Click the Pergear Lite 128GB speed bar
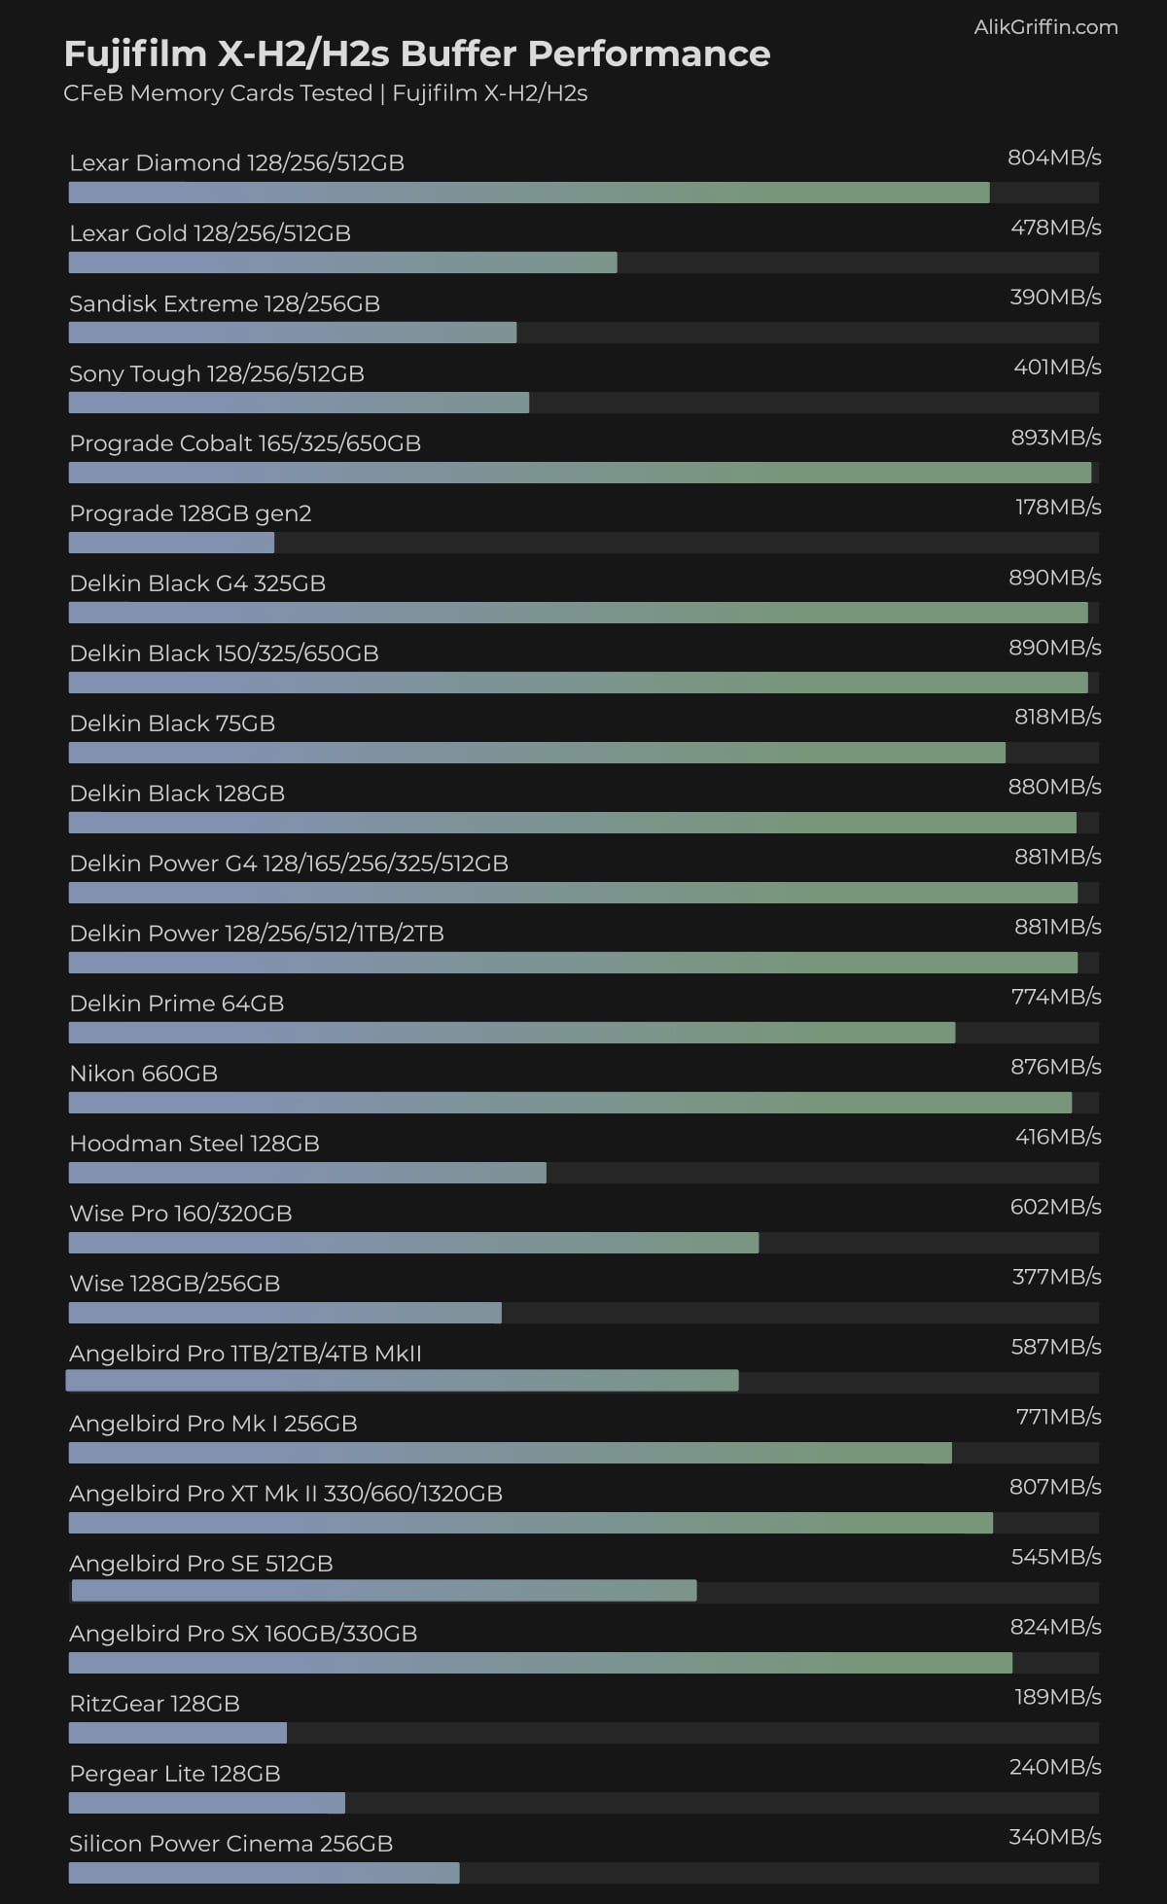The width and height of the screenshot is (1167, 1904). (x=207, y=1803)
